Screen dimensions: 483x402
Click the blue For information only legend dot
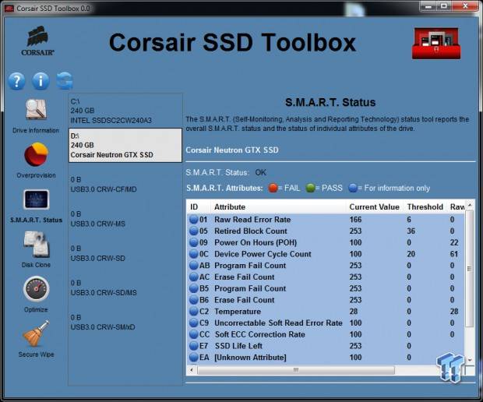[353, 188]
